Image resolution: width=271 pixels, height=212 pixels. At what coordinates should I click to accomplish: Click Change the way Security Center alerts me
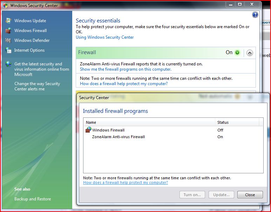37,86
